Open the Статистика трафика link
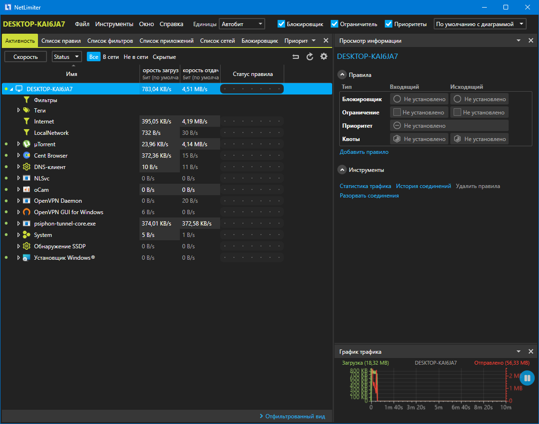This screenshot has width=539, height=424. pos(365,186)
